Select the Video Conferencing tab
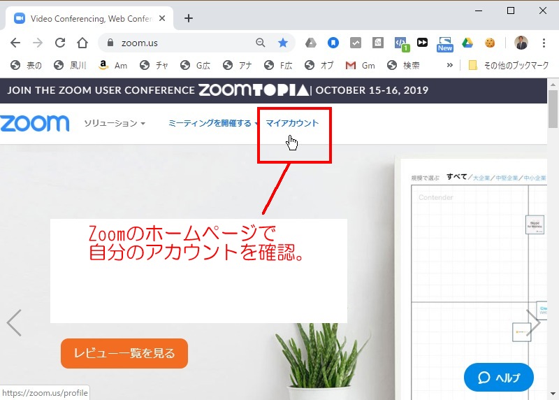 [x=89, y=19]
